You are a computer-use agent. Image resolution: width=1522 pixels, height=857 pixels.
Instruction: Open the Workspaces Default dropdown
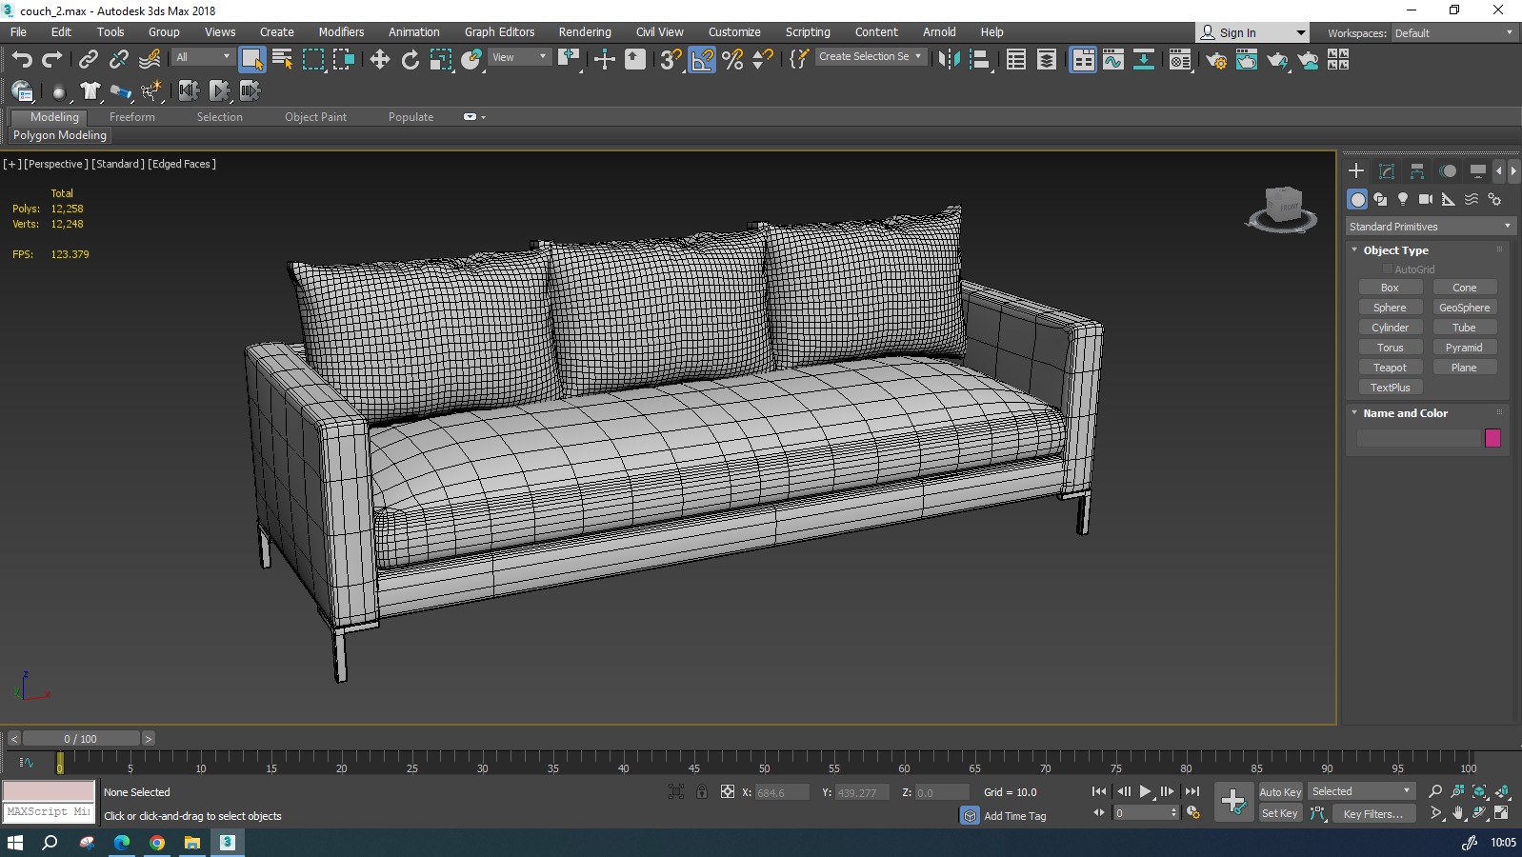coord(1453,32)
